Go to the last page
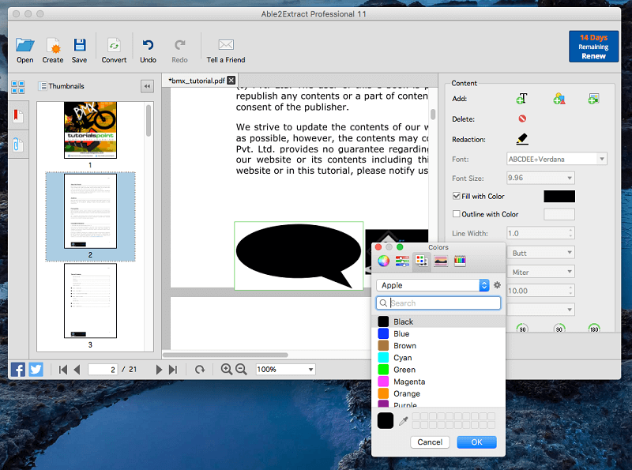Image resolution: width=632 pixels, height=470 pixels. [173, 370]
